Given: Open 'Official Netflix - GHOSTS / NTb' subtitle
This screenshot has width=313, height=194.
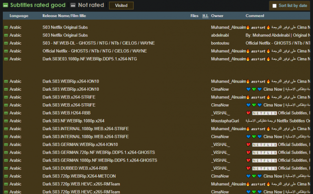Looking at the screenshot, I should point(95,51).
